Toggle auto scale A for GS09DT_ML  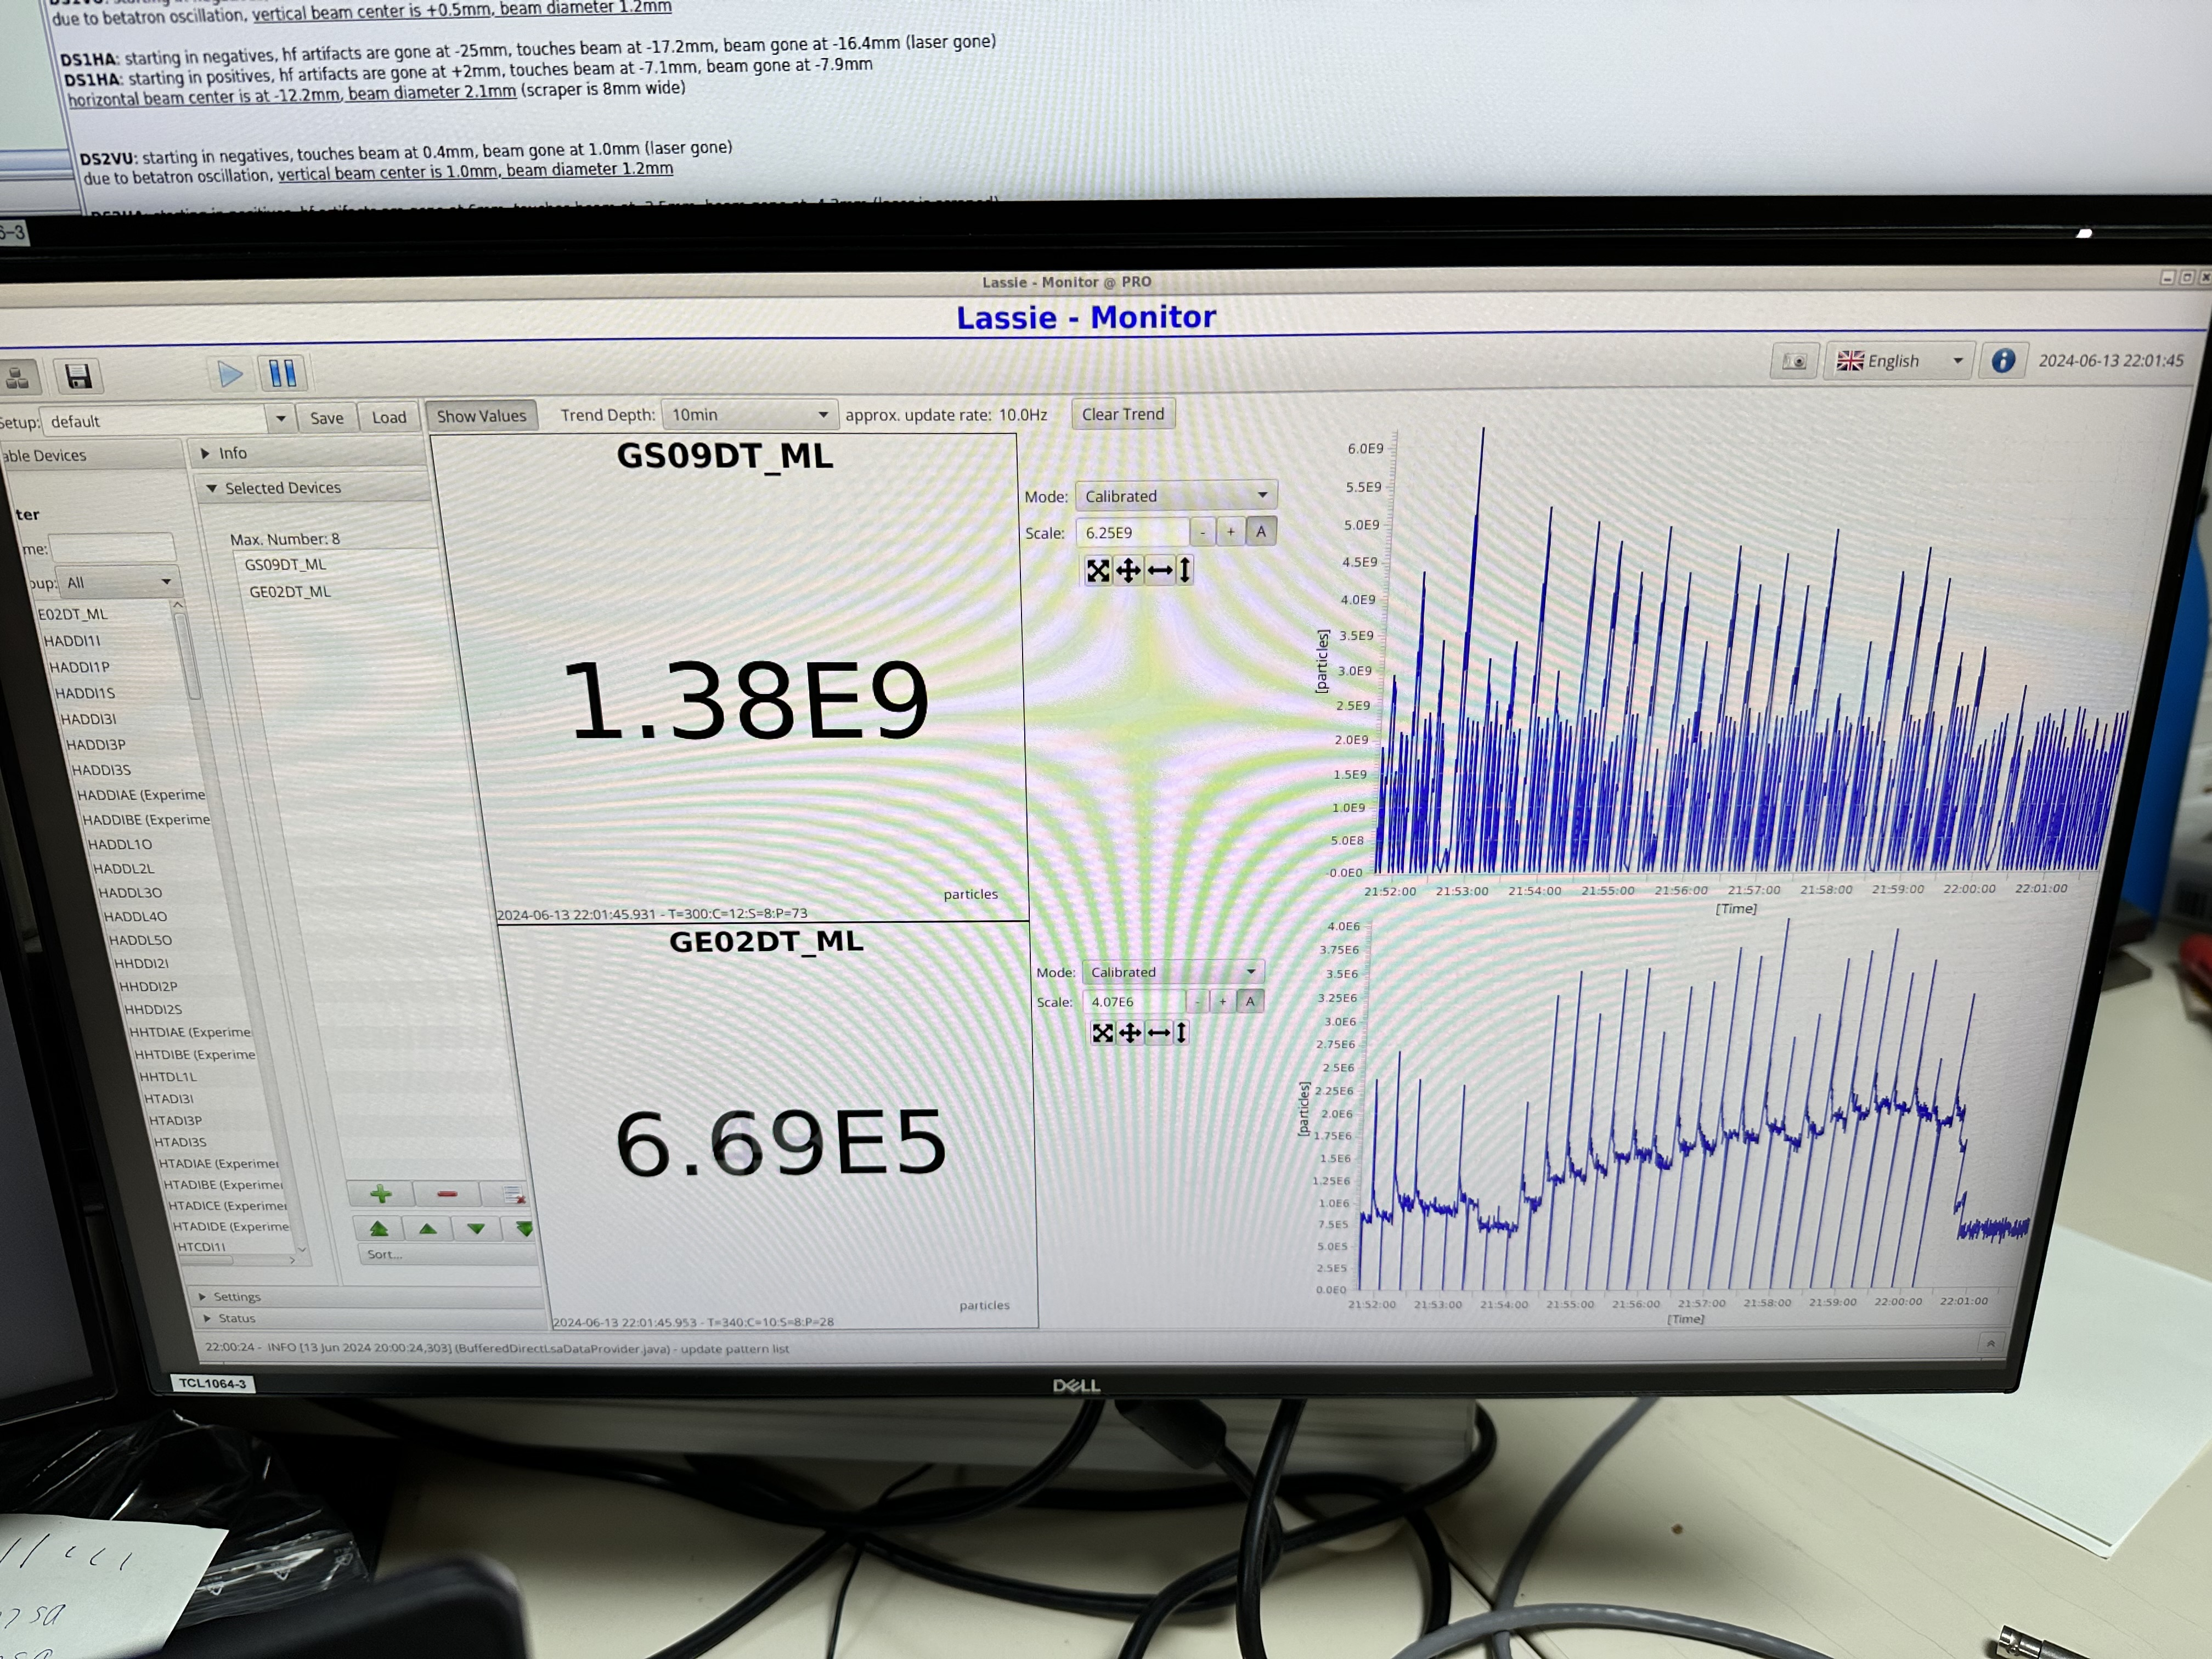[1261, 531]
